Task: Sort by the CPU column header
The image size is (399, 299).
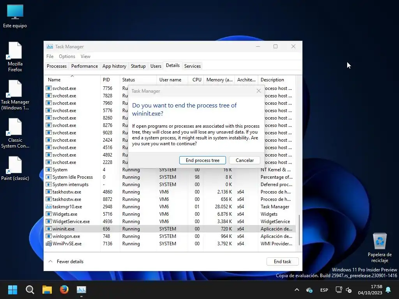Action: 196,79
